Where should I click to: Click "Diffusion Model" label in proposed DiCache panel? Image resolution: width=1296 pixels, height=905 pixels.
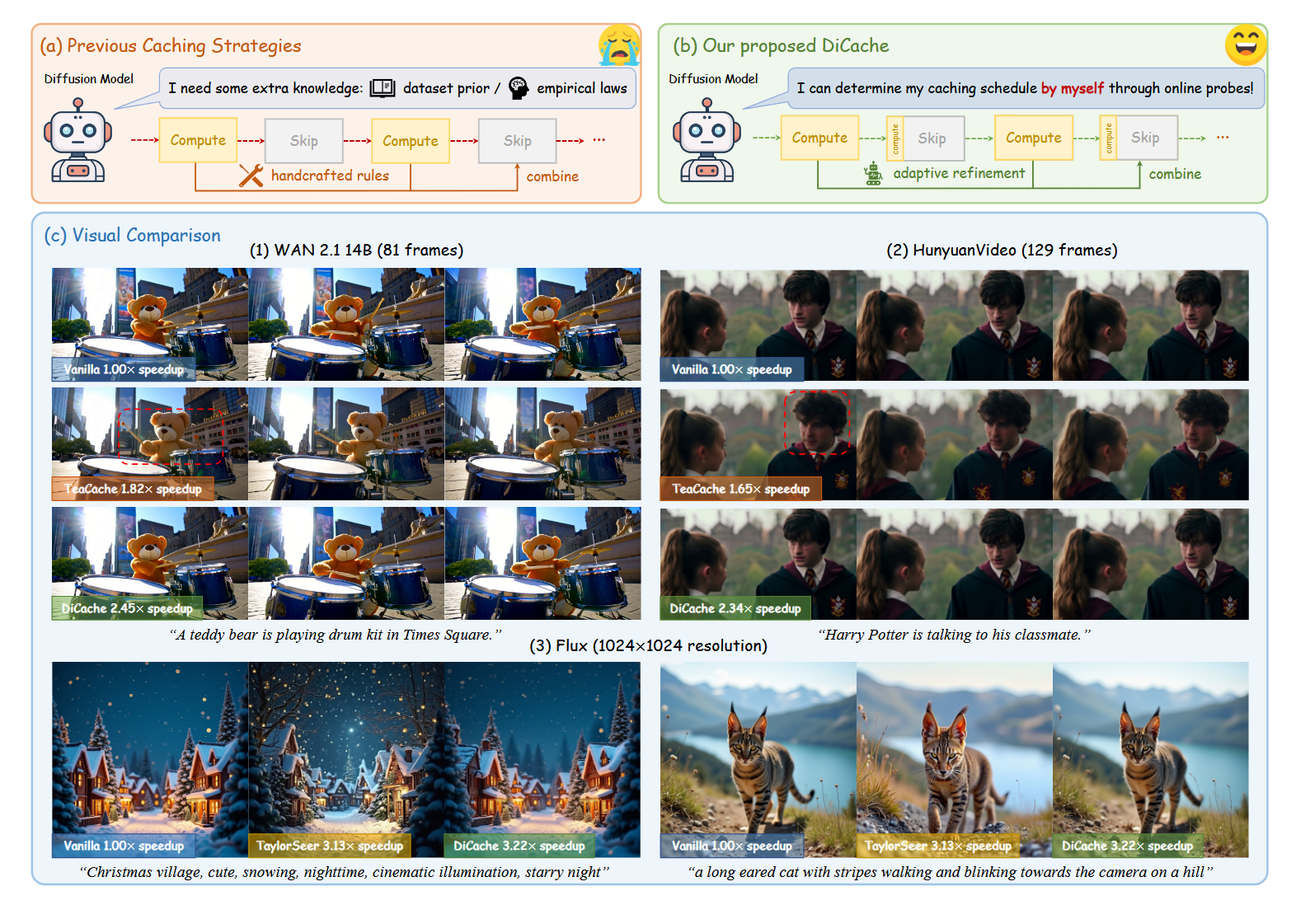tap(714, 79)
